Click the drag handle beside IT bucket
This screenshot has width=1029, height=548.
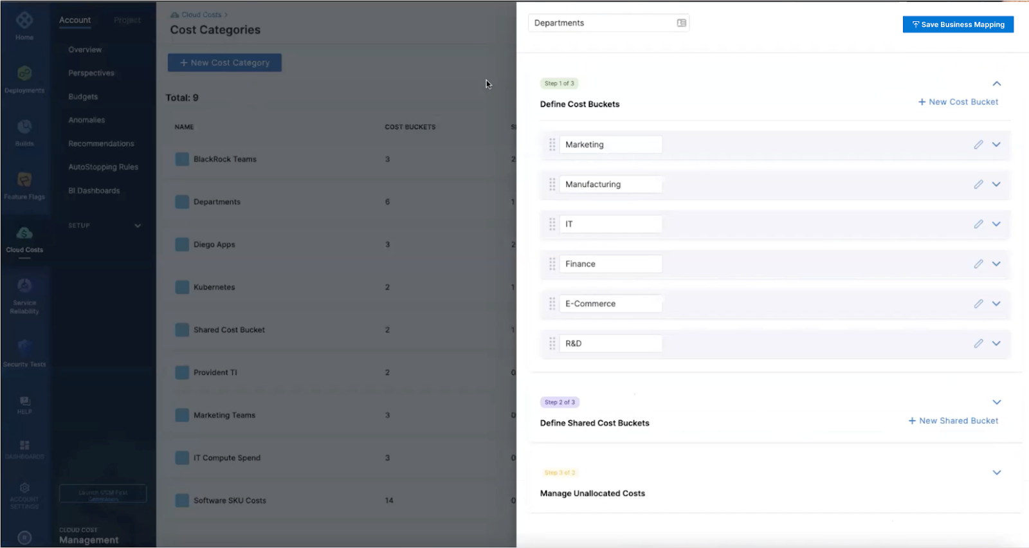552,224
